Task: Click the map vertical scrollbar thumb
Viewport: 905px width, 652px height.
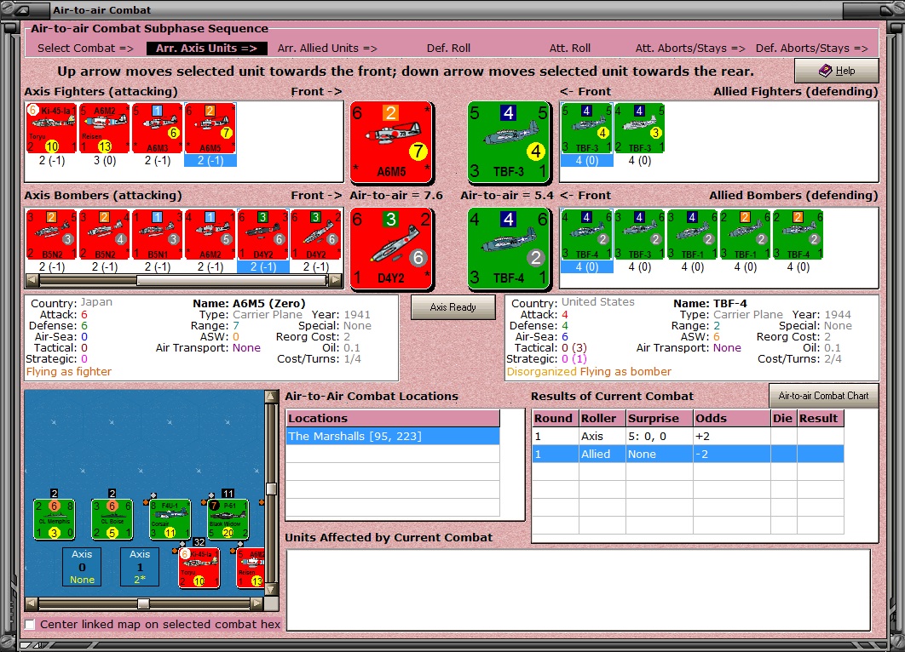Action: (x=271, y=489)
